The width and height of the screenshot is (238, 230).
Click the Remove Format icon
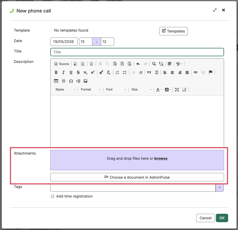[108, 73]
